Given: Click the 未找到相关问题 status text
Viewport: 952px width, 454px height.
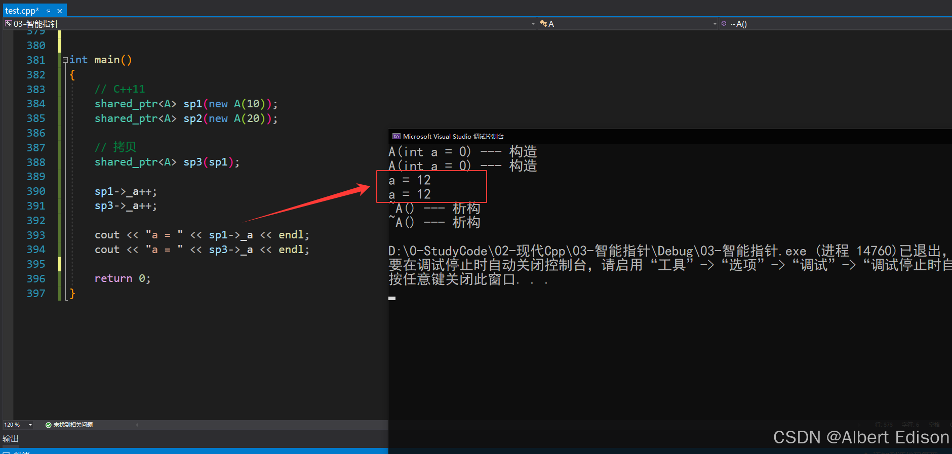Looking at the screenshot, I should [73, 425].
